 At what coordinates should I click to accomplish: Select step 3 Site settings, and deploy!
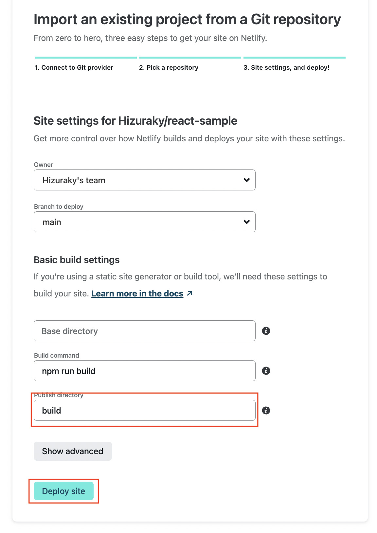coord(286,67)
